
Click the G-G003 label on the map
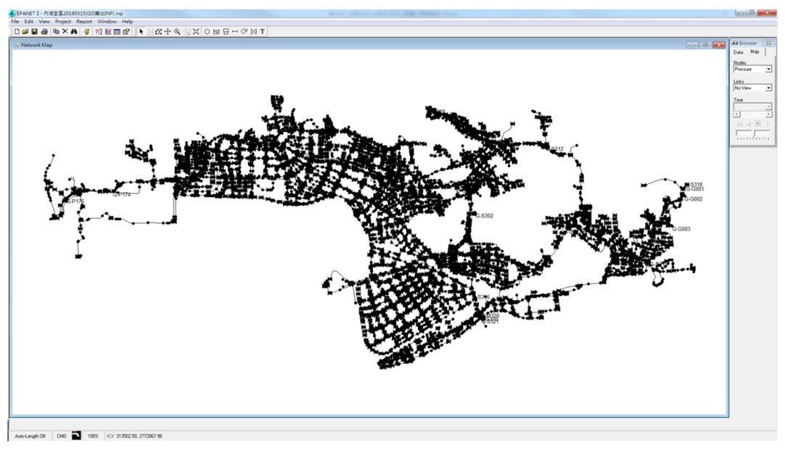click(681, 229)
